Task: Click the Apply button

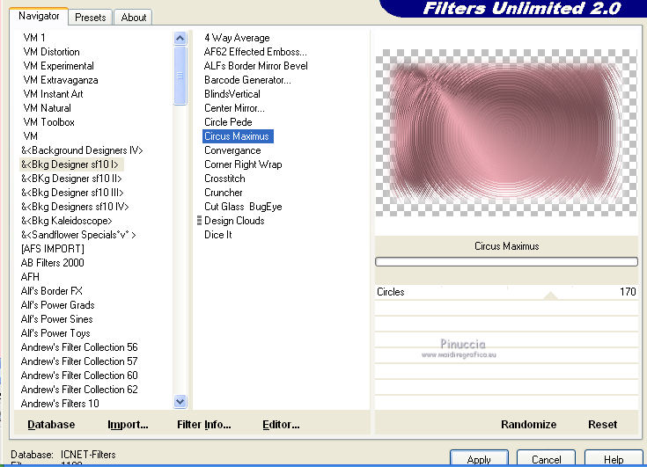Action: 479,459
